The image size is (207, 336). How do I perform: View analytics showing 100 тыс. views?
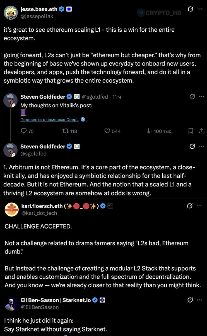(x=149, y=131)
